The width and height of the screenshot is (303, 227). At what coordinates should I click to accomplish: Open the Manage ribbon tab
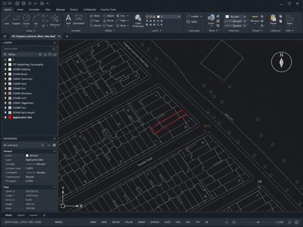[x=60, y=9]
